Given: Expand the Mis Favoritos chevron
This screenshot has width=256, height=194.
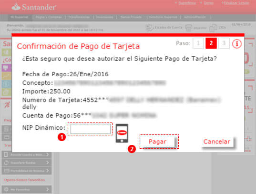Looking at the screenshot, I should click(48, 189).
